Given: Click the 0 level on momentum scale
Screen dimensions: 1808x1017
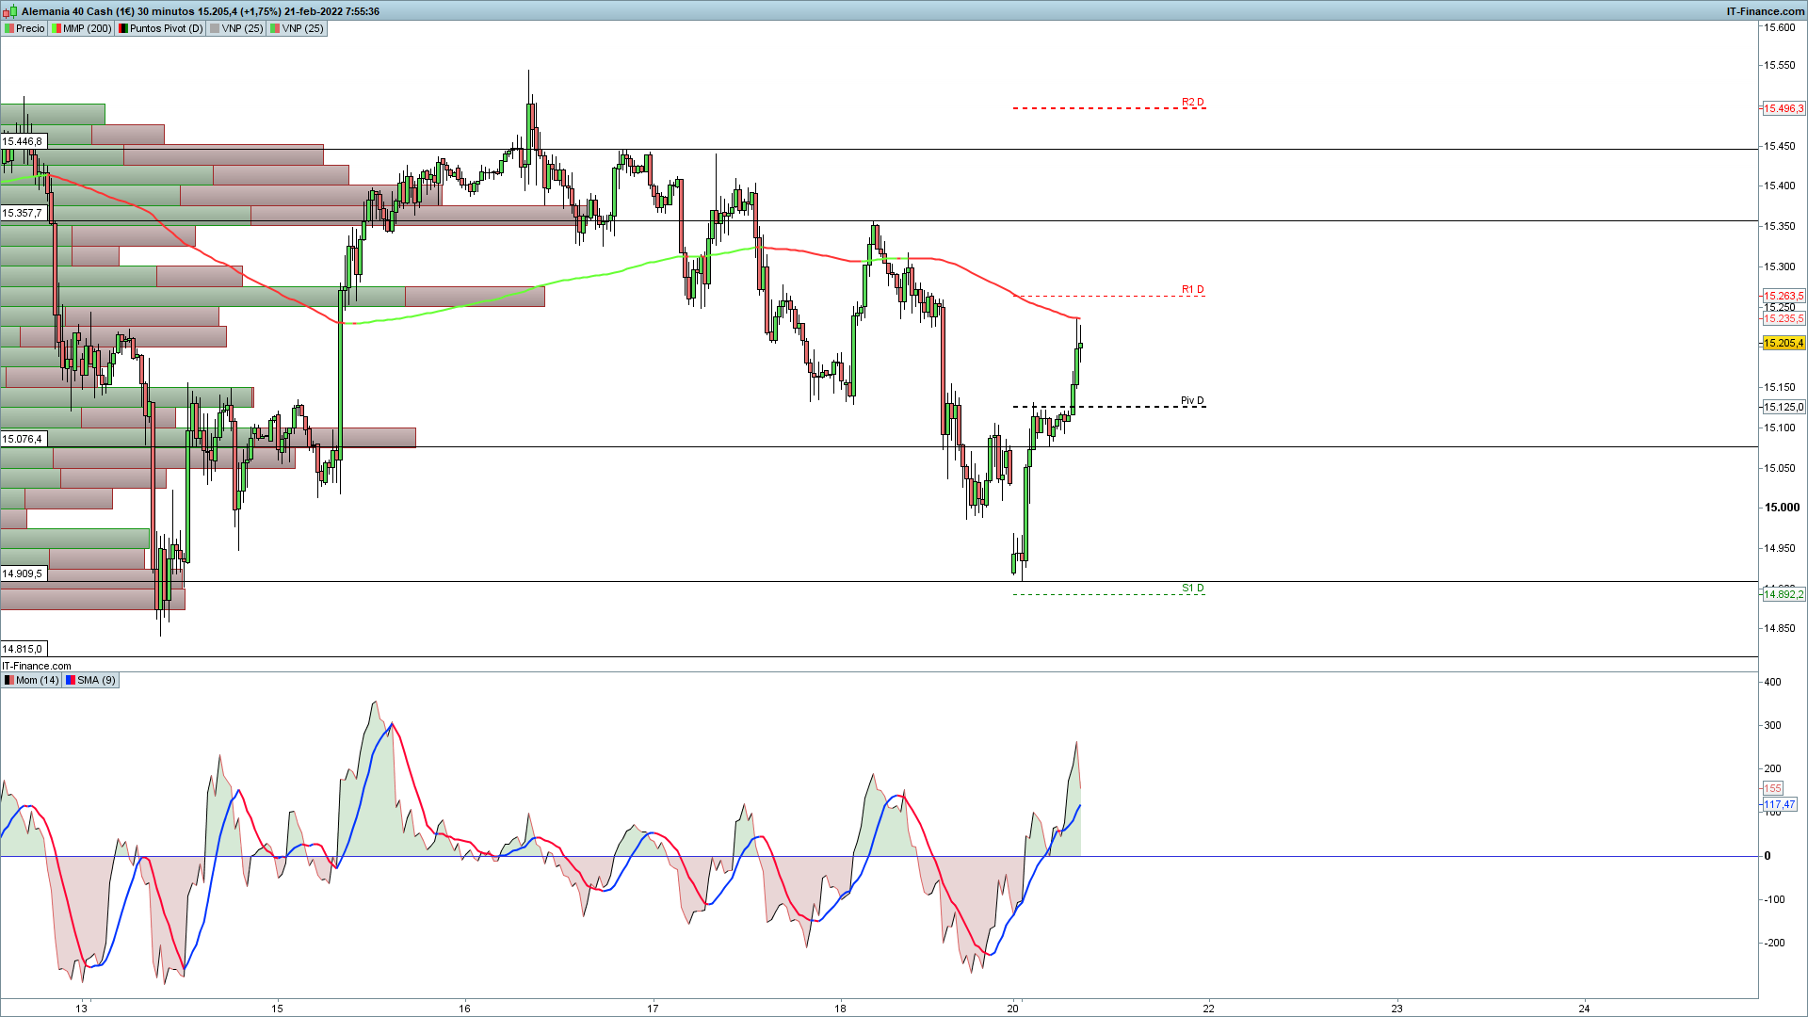Looking at the screenshot, I should point(1768,856).
